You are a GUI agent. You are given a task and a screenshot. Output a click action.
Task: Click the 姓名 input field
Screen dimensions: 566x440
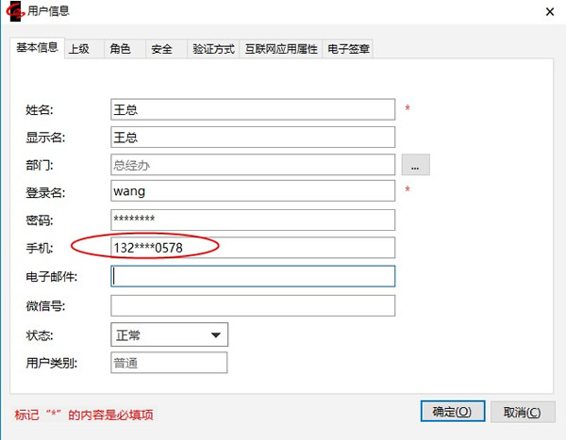(x=252, y=109)
